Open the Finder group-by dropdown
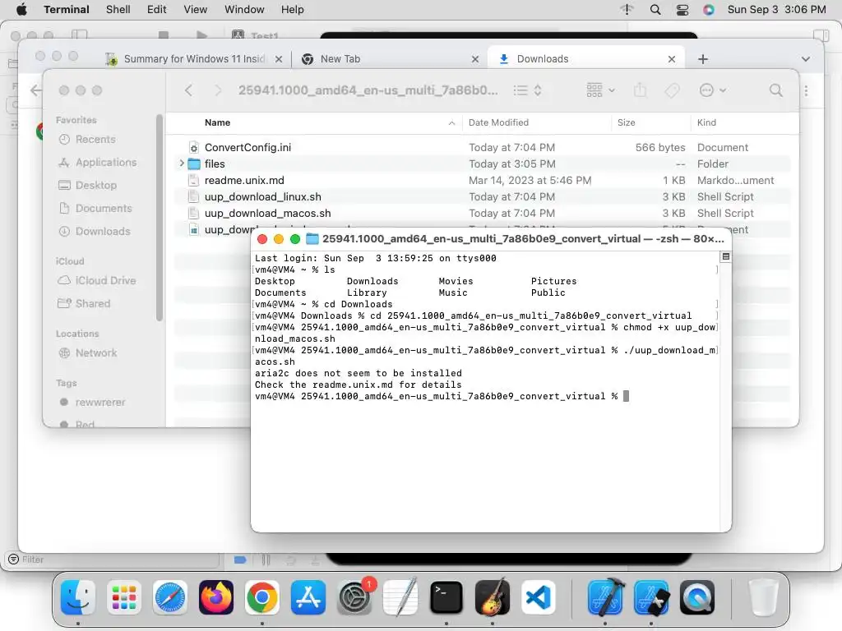The width and height of the screenshot is (842, 631). (x=601, y=90)
